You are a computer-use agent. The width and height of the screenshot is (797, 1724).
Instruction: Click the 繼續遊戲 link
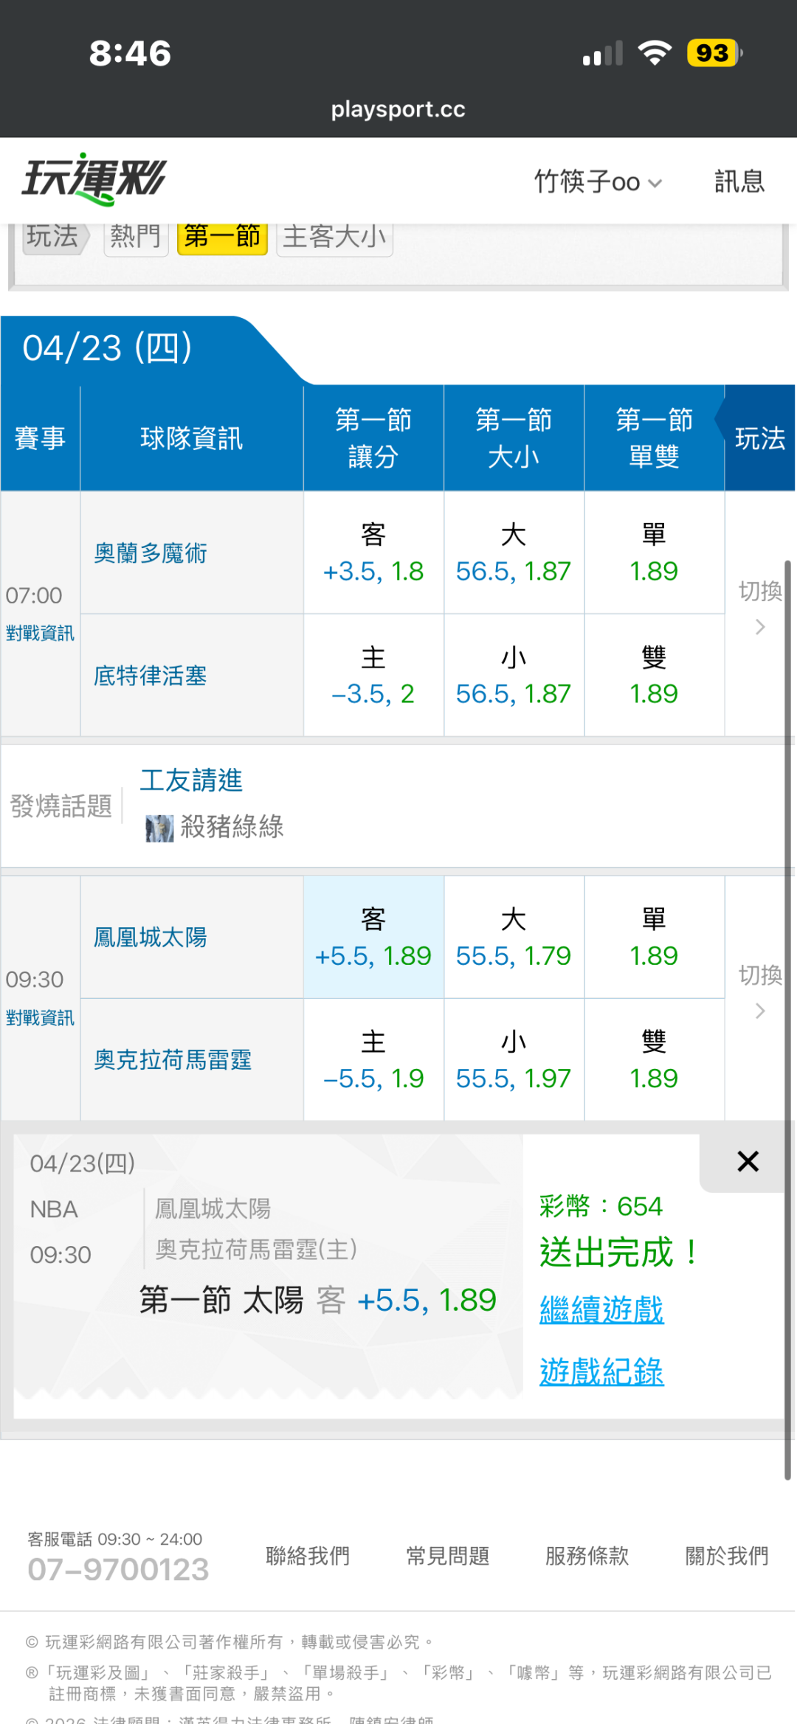[x=601, y=1310]
